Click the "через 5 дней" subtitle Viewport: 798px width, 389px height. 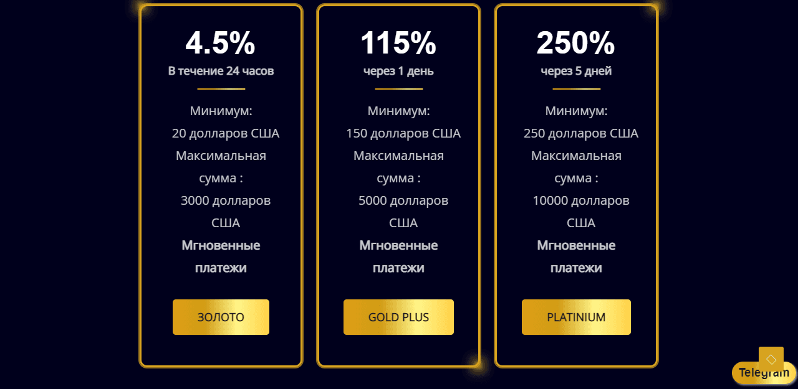pos(576,71)
